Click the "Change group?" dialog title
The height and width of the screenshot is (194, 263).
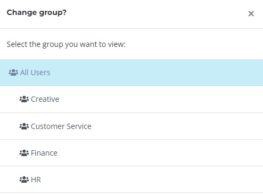(x=37, y=13)
